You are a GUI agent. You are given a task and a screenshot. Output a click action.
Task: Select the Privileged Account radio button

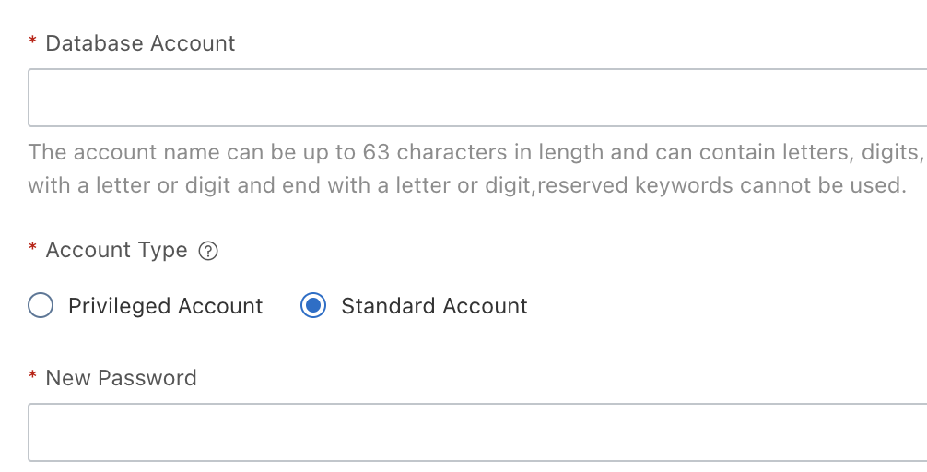(x=41, y=306)
